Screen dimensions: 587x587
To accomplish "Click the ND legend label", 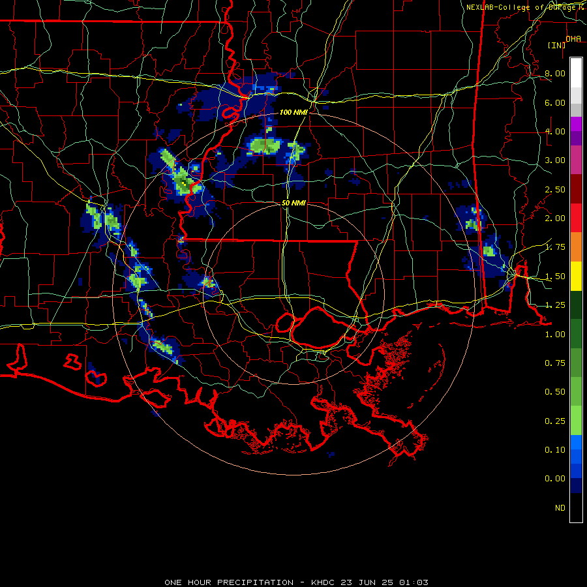I will 560,508.
